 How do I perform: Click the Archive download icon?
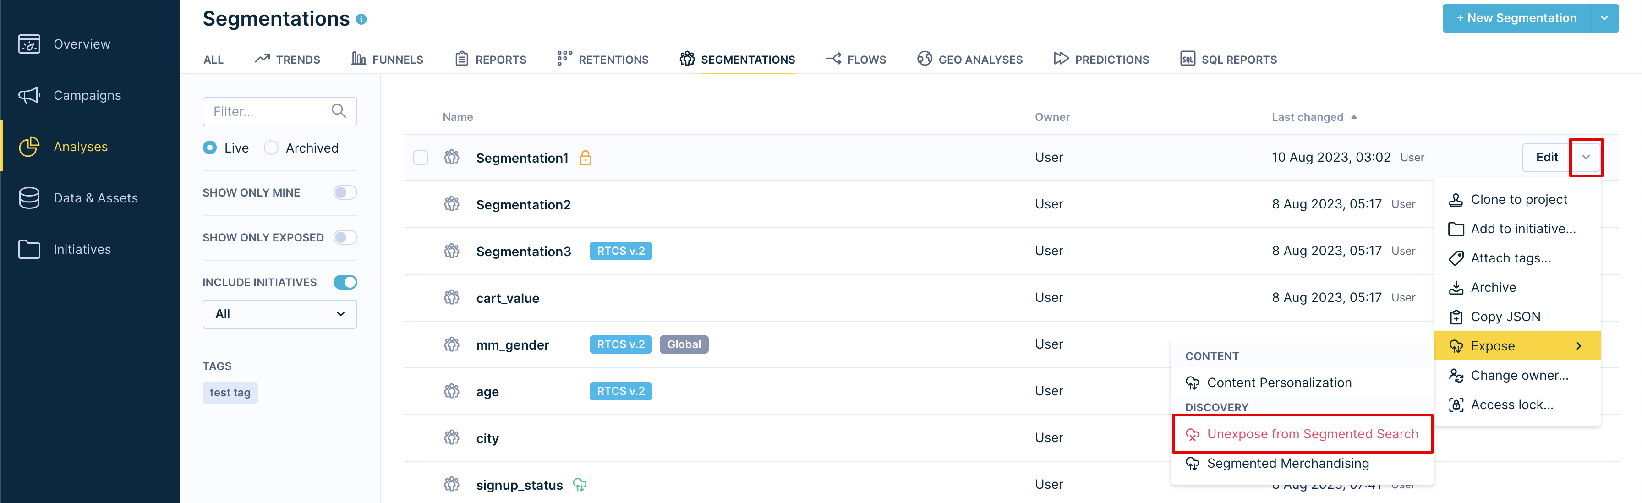1456,288
